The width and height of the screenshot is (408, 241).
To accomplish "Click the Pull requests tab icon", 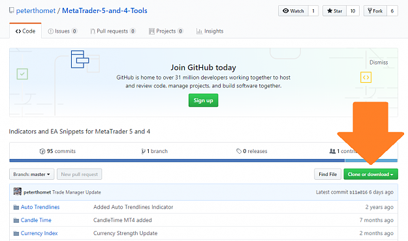I will pyautogui.click(x=93, y=31).
